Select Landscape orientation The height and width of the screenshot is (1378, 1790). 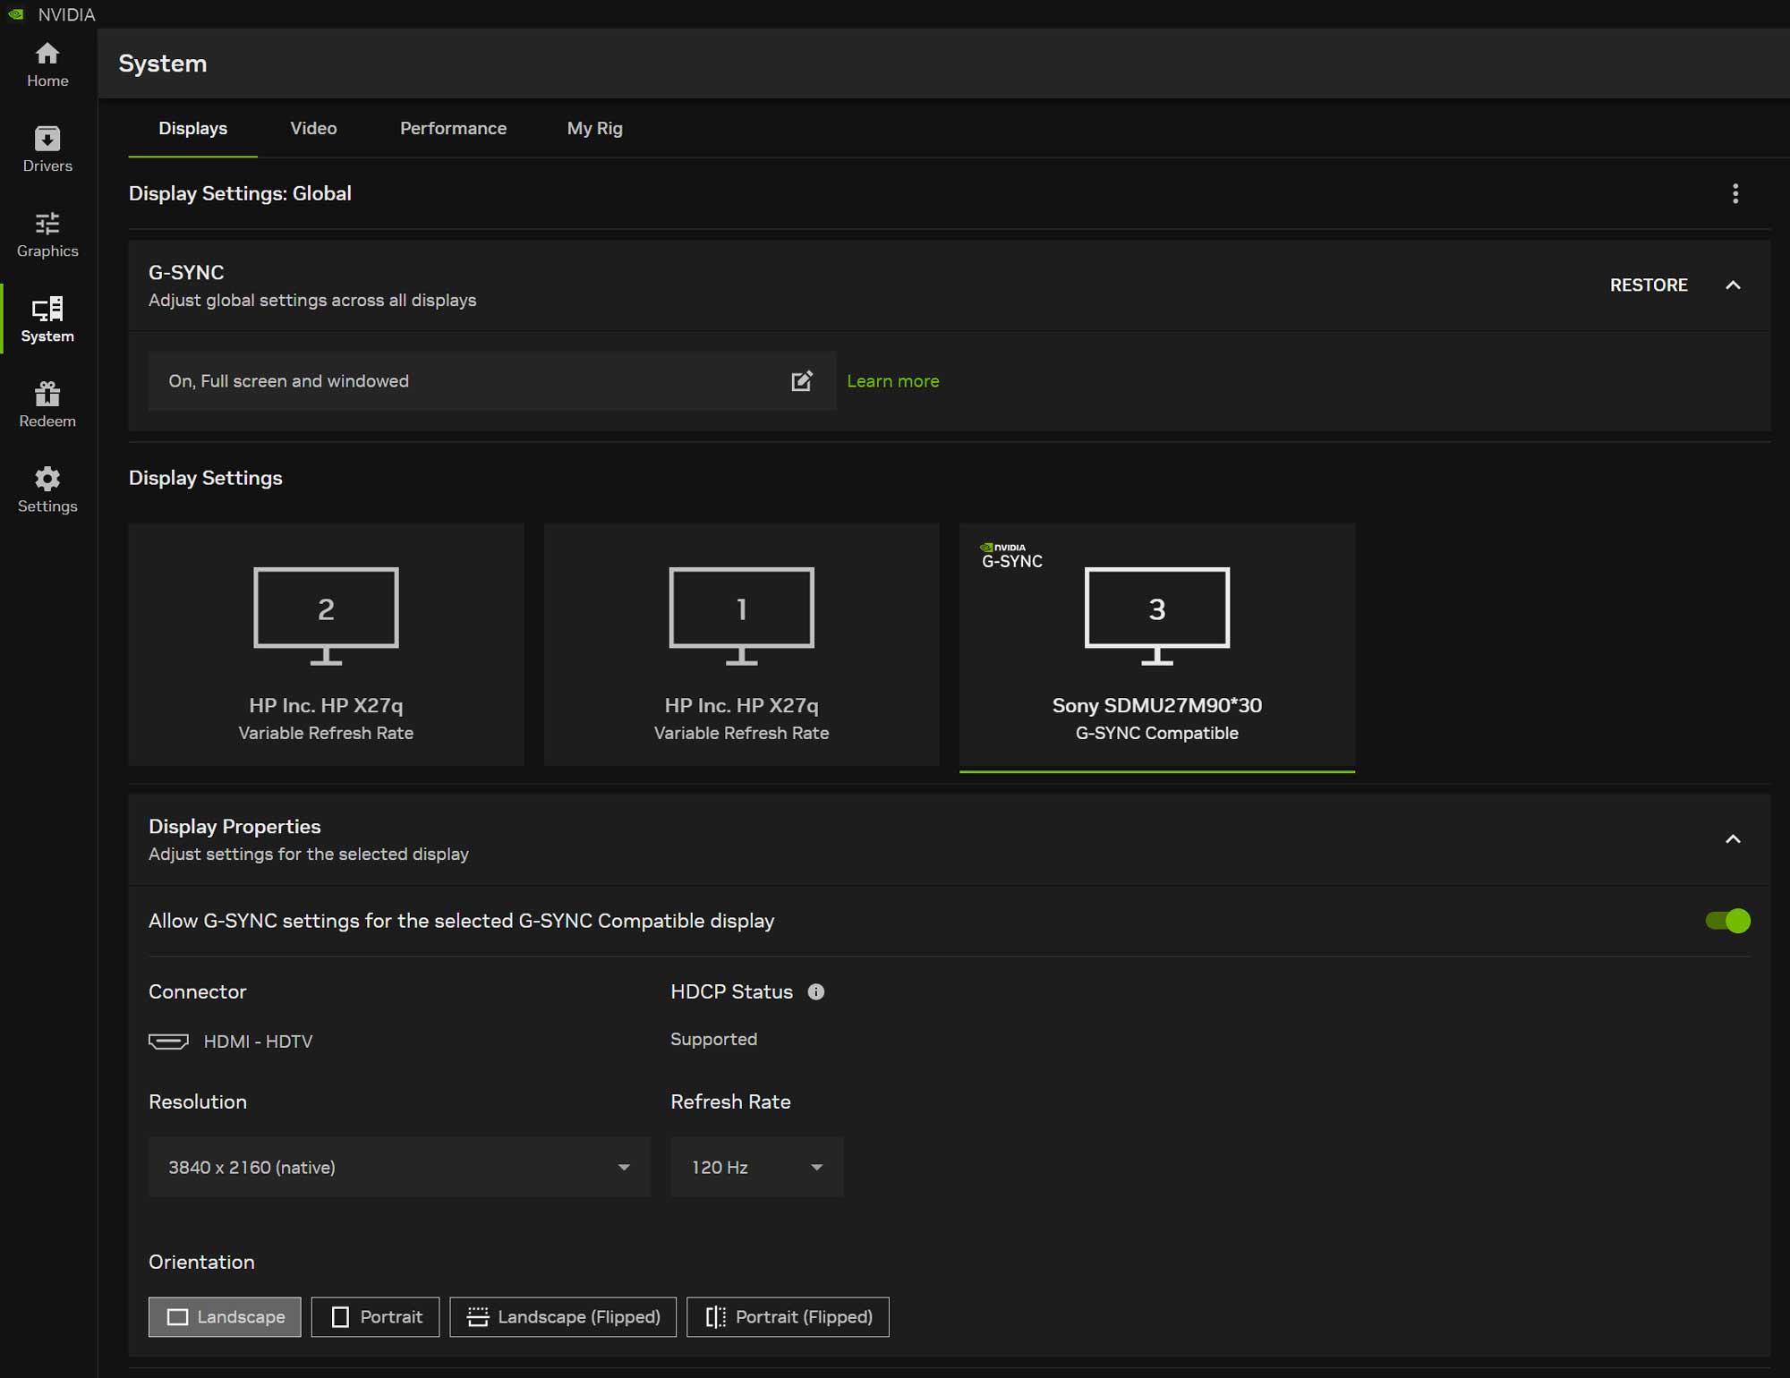click(225, 1317)
